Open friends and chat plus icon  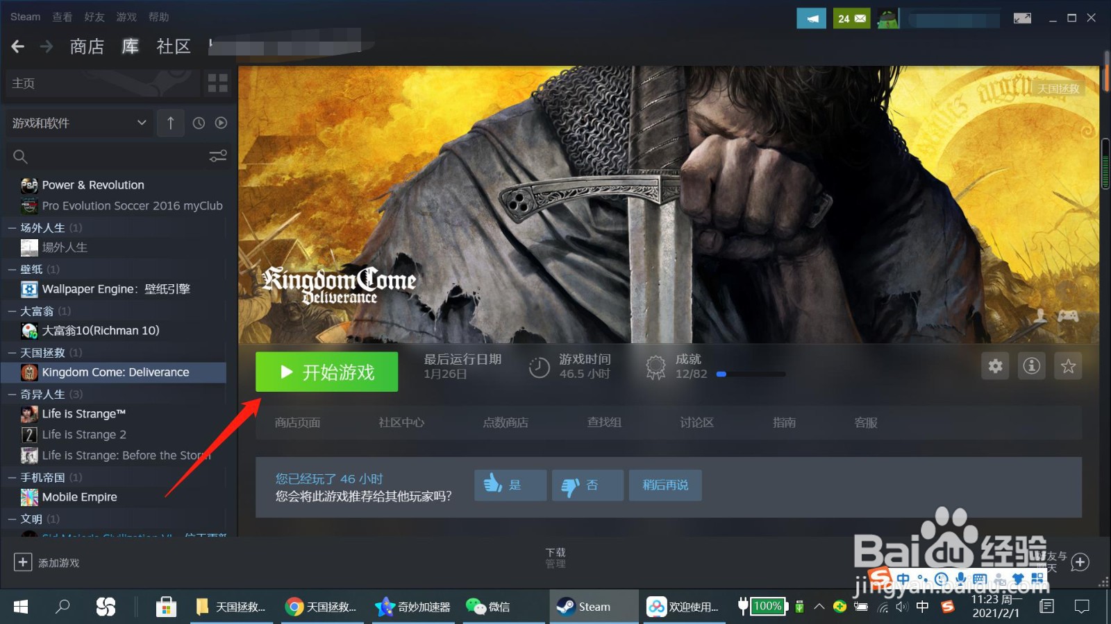click(x=1080, y=562)
